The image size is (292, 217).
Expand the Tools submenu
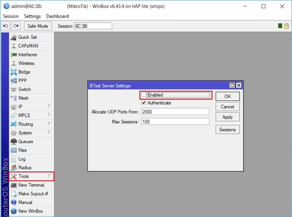point(31,176)
